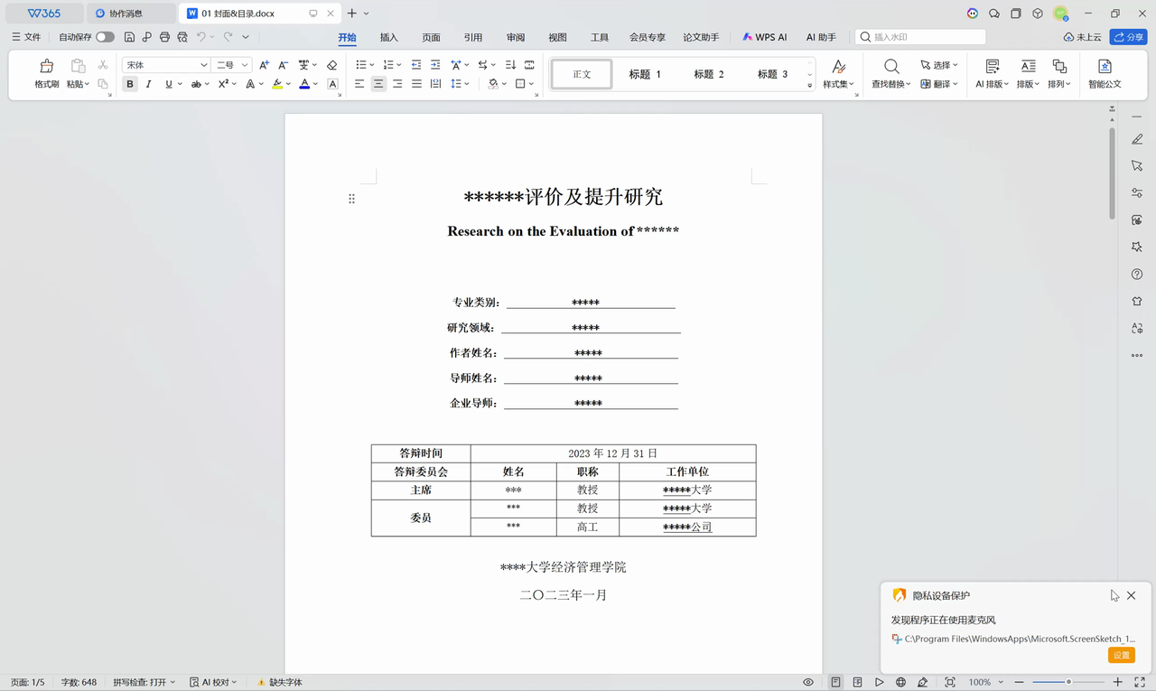
Task: Click the Share (分享) button
Action: 1129,37
